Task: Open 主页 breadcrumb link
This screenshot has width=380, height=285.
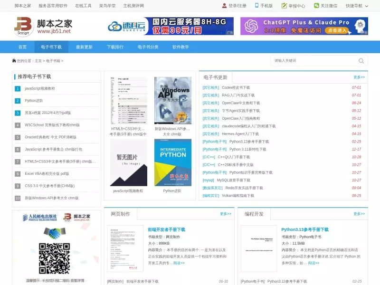Action: [x=38, y=61]
